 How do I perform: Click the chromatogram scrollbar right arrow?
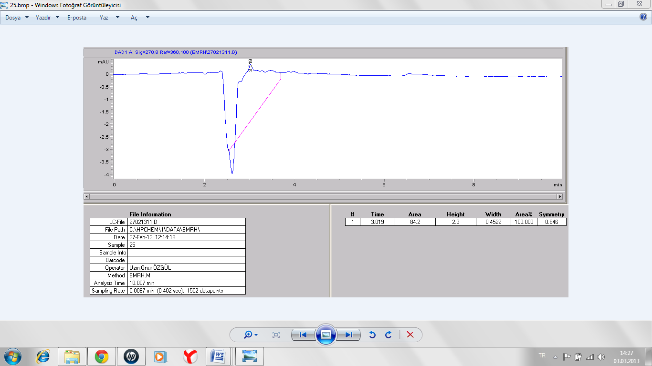pyautogui.click(x=560, y=196)
